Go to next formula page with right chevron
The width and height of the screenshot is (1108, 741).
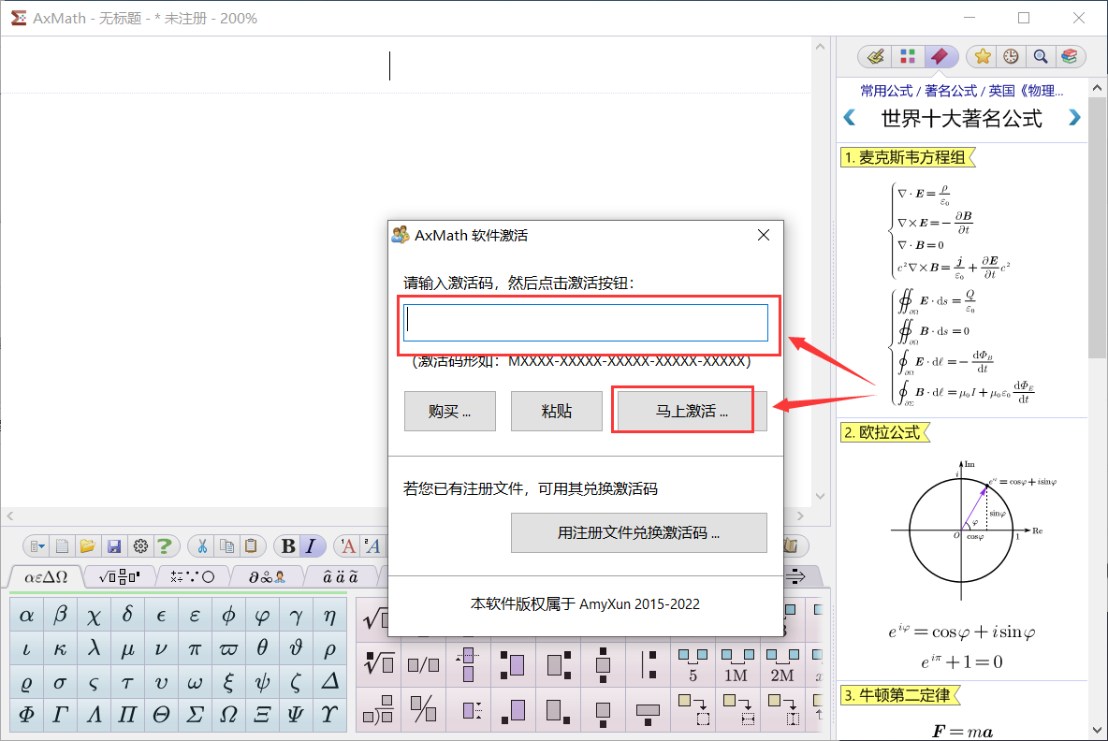[x=1074, y=118]
